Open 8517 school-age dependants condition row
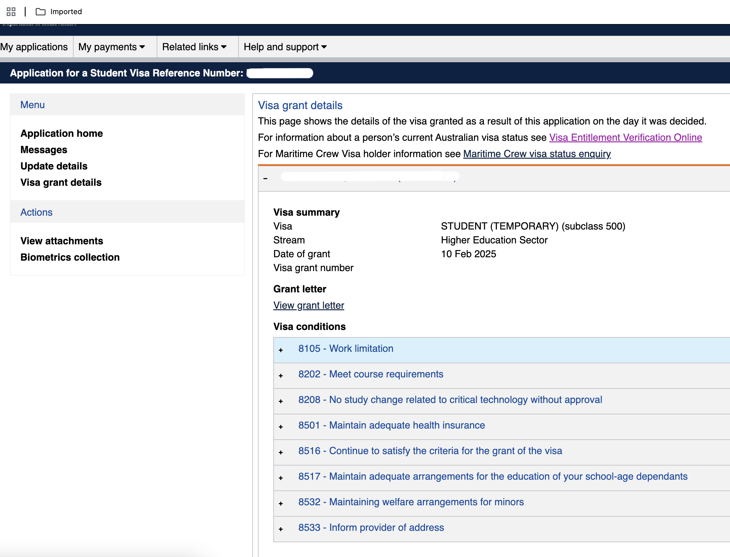The width and height of the screenshot is (730, 557). (x=502, y=478)
